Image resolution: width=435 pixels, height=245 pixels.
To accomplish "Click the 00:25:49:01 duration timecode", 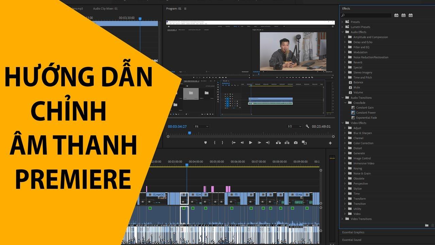I will (x=321, y=127).
